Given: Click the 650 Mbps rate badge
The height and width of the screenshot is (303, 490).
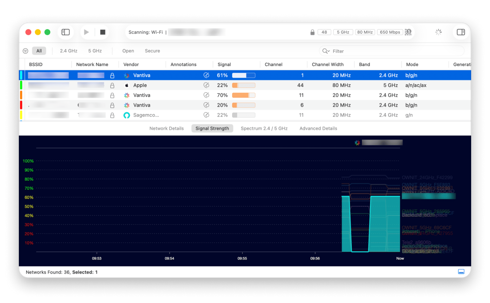Looking at the screenshot, I should click(x=390, y=32).
